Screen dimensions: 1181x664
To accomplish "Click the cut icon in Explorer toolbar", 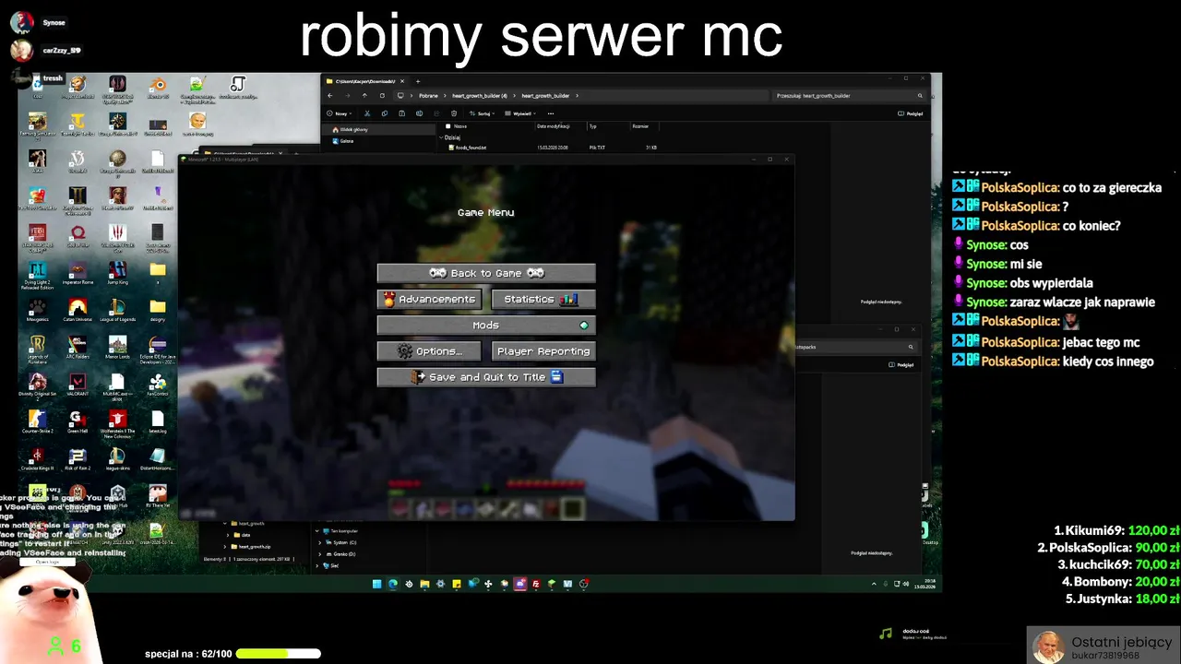I will coord(367,113).
